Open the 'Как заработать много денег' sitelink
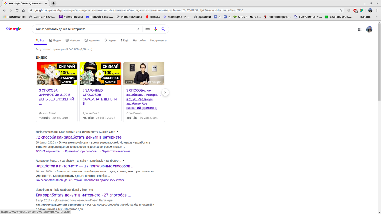 (54, 180)
